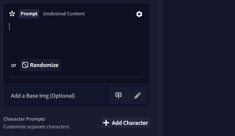Switch to the Prompt tab

click(29, 14)
